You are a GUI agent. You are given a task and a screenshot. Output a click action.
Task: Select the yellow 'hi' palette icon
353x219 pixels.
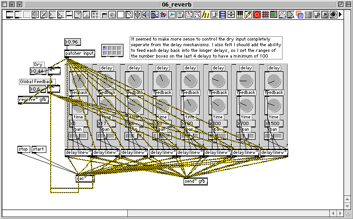coord(205,15)
